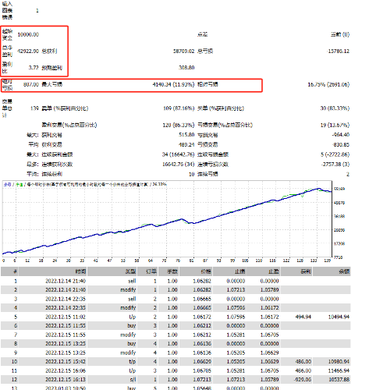The width and height of the screenshot is (369, 390).
Task: Select the average loss trade -830.85
Action: point(341,144)
